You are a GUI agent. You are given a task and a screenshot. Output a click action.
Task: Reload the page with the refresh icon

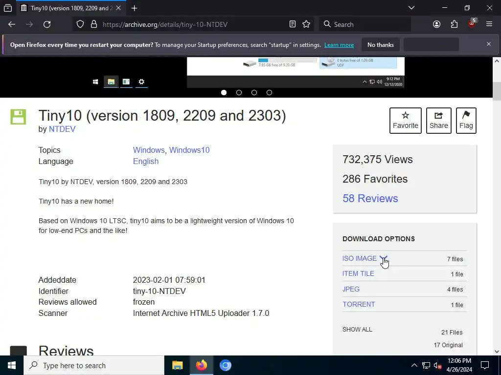(x=47, y=24)
